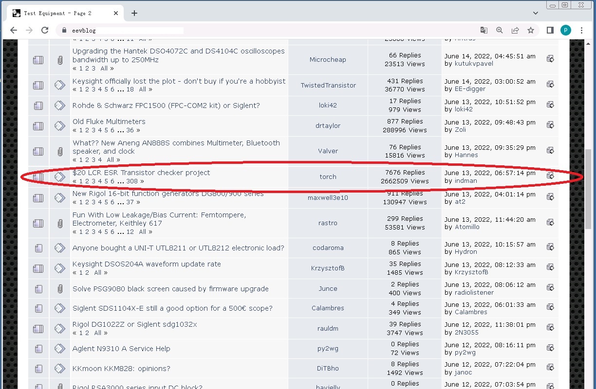Click the last post icon for Aglent N9310 A

pos(550,348)
